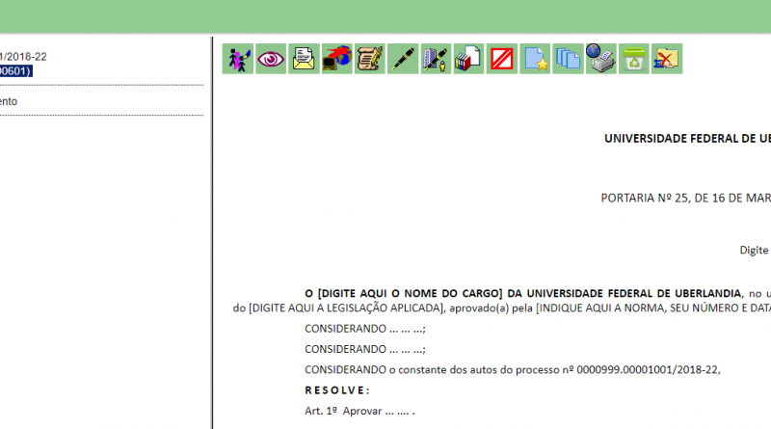Open document versions stacked pages icon
771x429 pixels.
coord(568,59)
